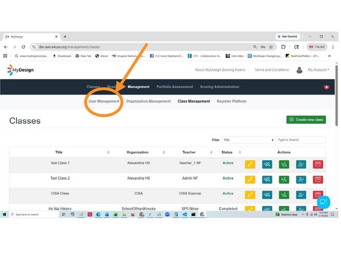Click the Windows taskbar search box
This screenshot has width=341, height=256.
(34, 214)
